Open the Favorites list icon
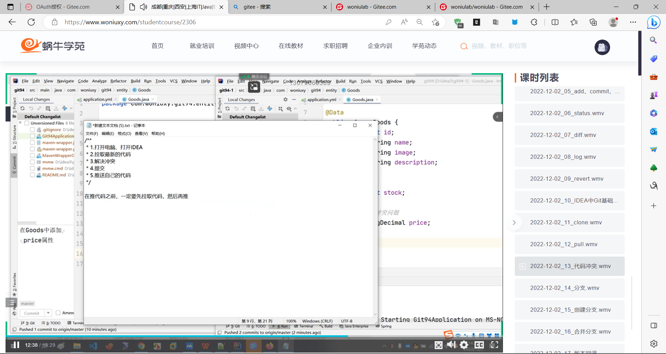This screenshot has height=354, width=666. pyautogui.click(x=574, y=22)
